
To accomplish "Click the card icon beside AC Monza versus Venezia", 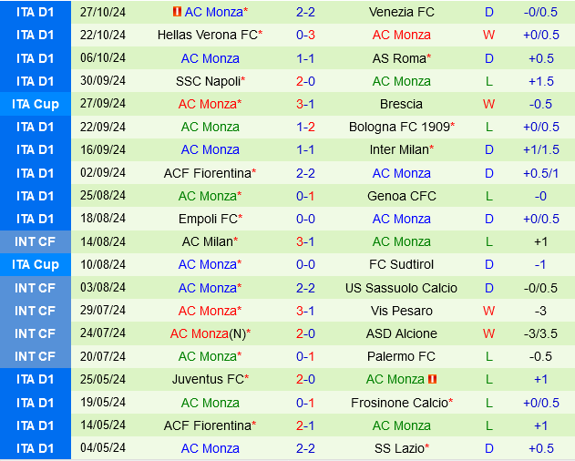I will pos(177,12).
